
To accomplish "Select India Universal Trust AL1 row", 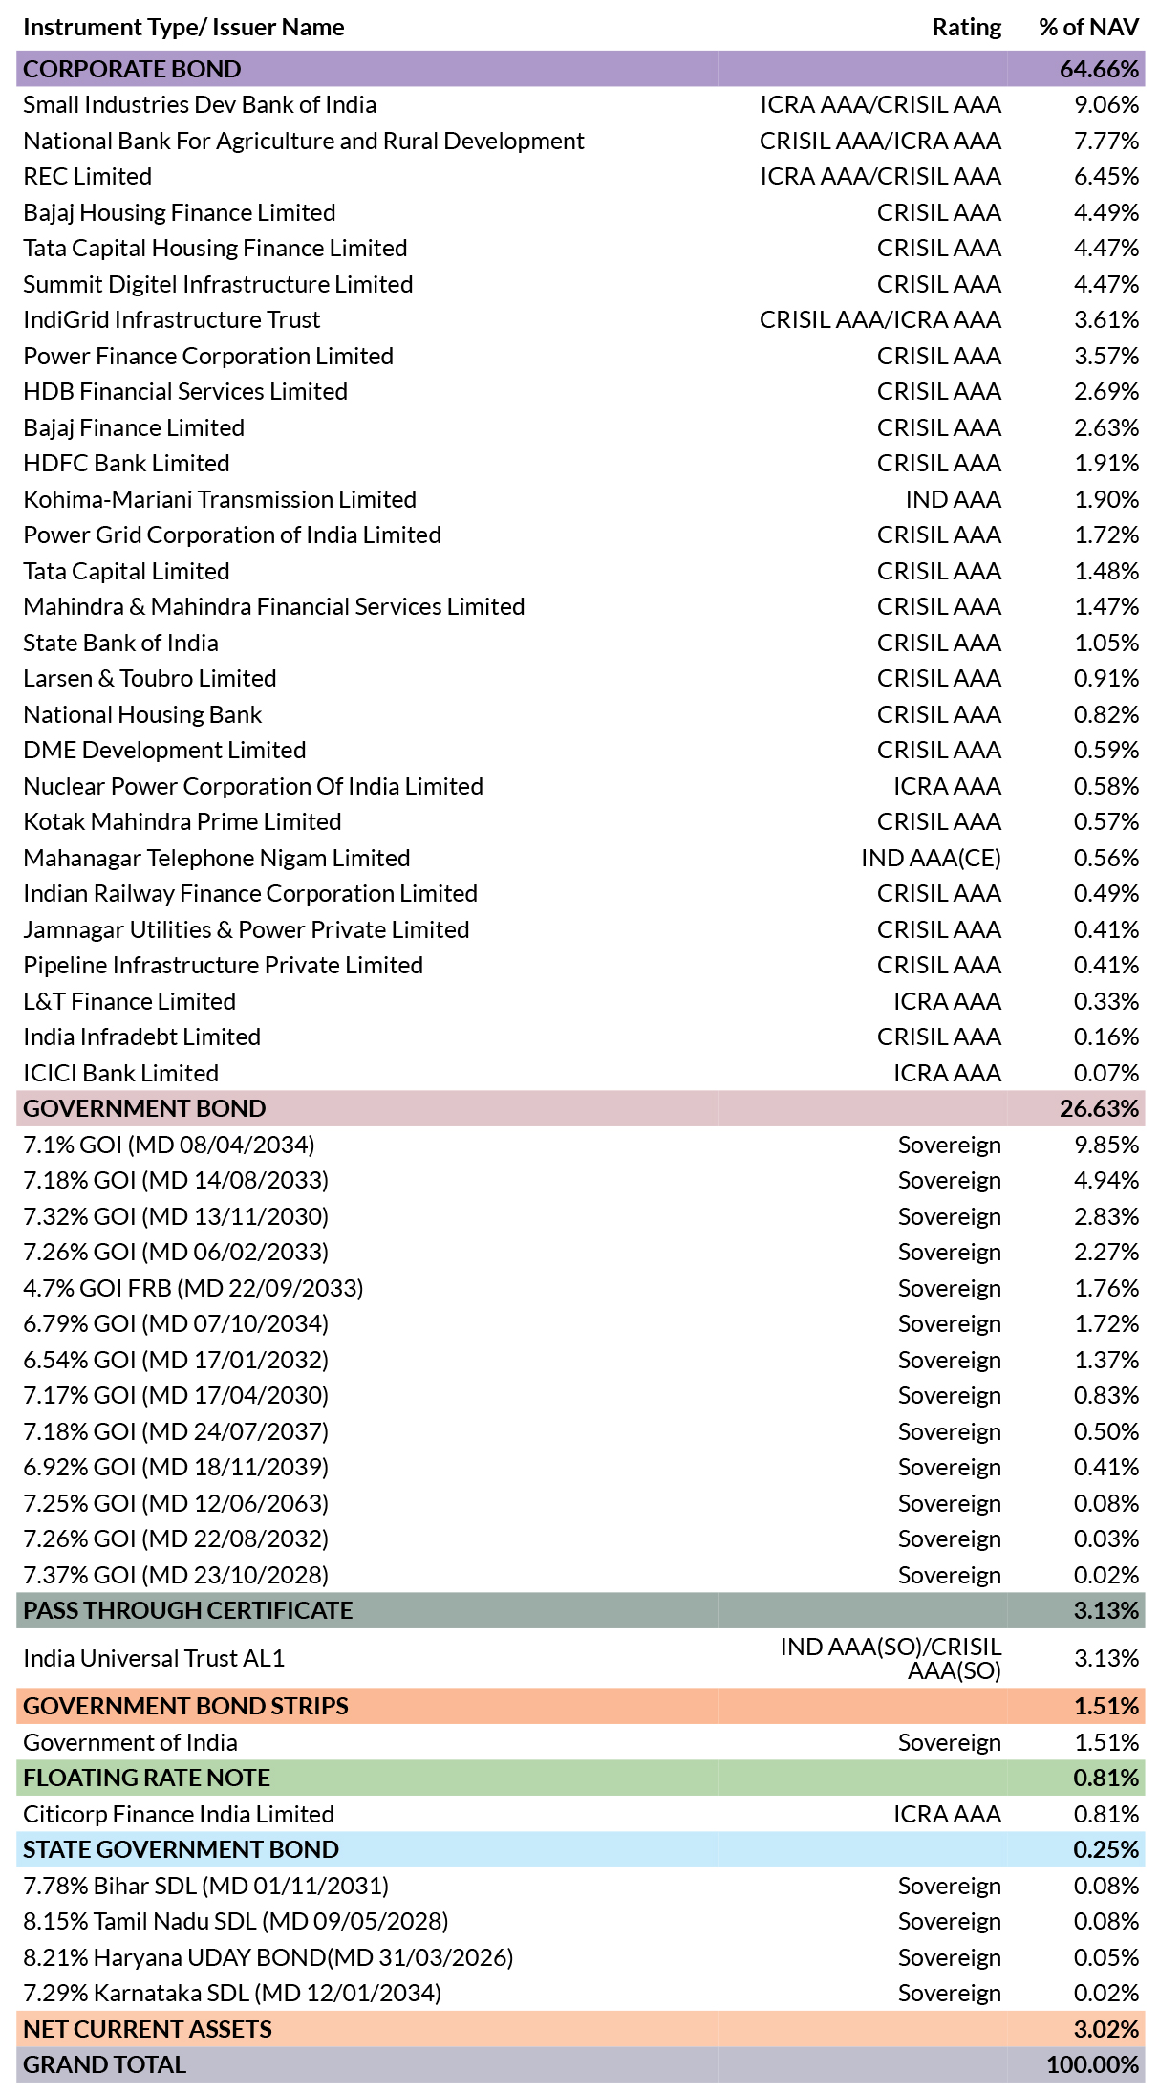I will [x=580, y=1658].
